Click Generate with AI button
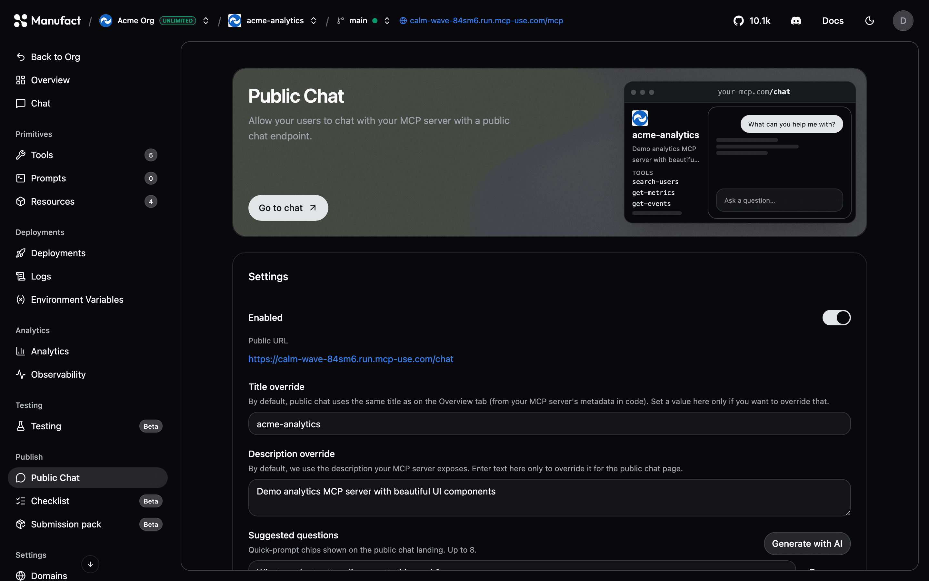Image resolution: width=929 pixels, height=581 pixels. coord(807,543)
